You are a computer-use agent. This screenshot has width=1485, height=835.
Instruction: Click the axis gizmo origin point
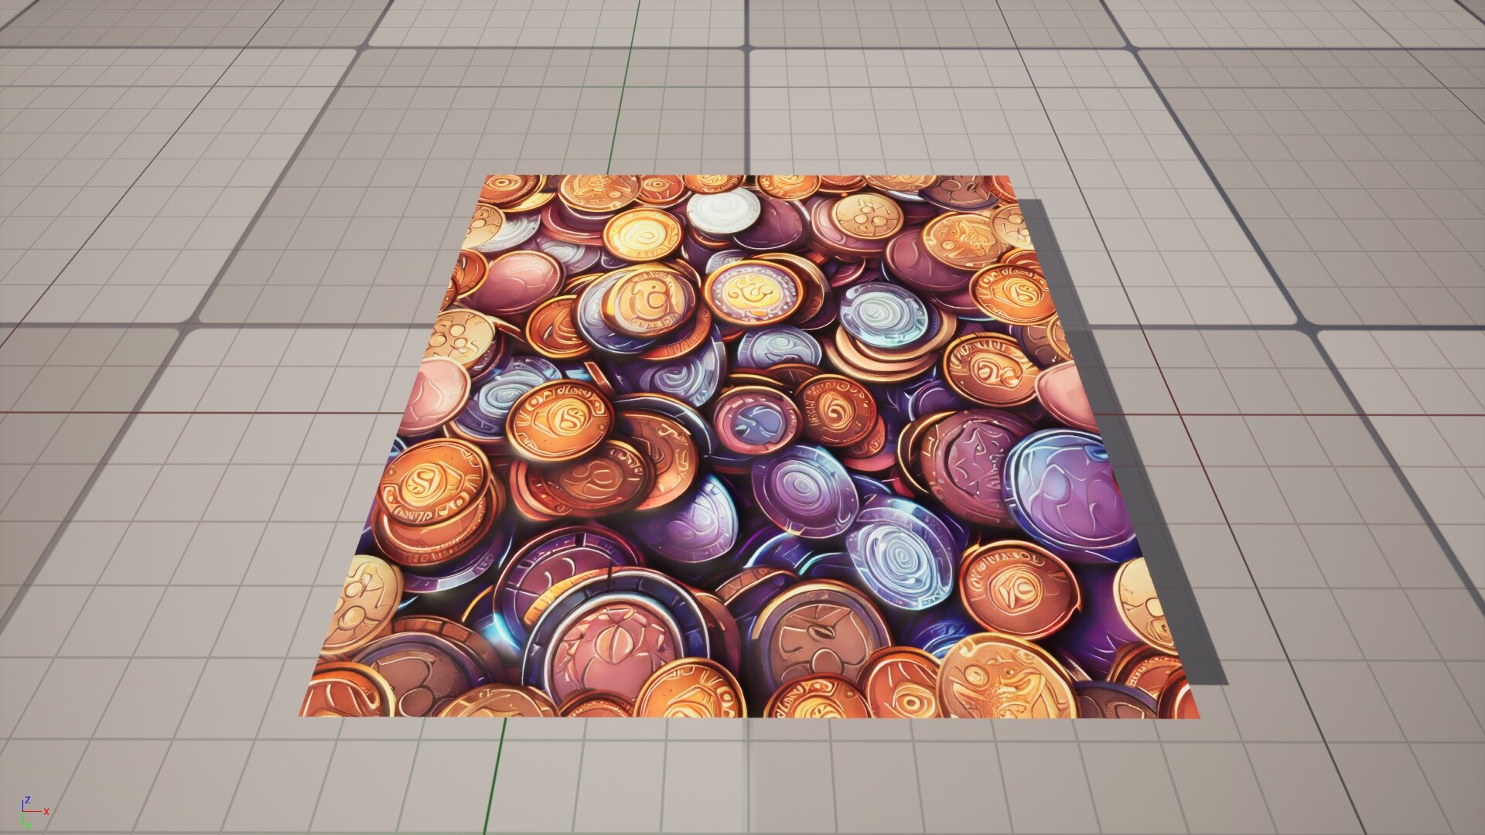[x=23, y=812]
